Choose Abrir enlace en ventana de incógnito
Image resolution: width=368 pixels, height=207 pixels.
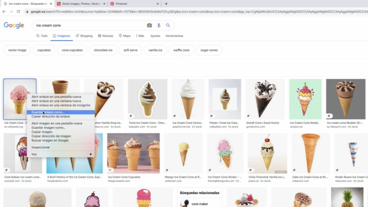pyautogui.click(x=61, y=105)
